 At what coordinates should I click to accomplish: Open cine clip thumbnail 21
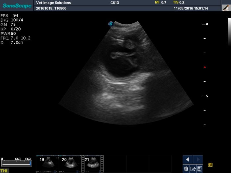pos(92,162)
